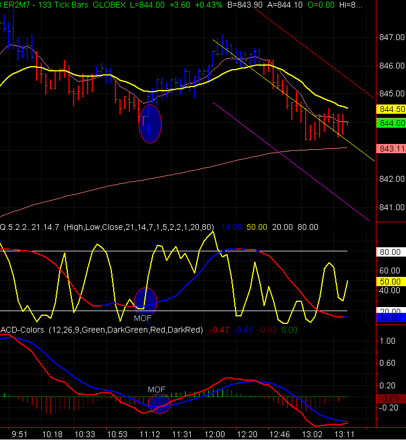Click the ER2M7 133 Tick Bars GLOBEX title

63,5
